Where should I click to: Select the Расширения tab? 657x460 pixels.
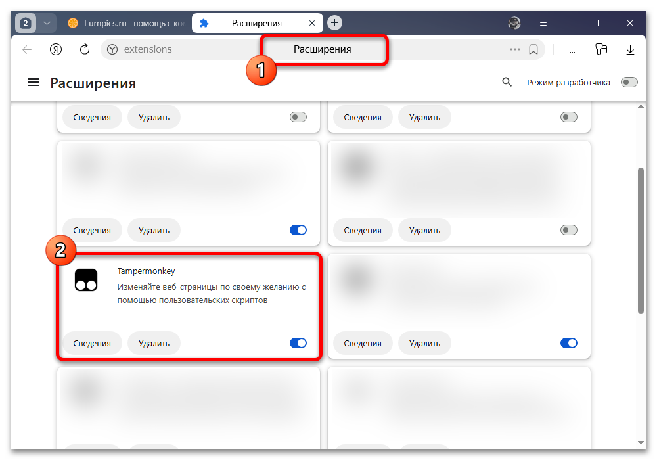point(256,23)
